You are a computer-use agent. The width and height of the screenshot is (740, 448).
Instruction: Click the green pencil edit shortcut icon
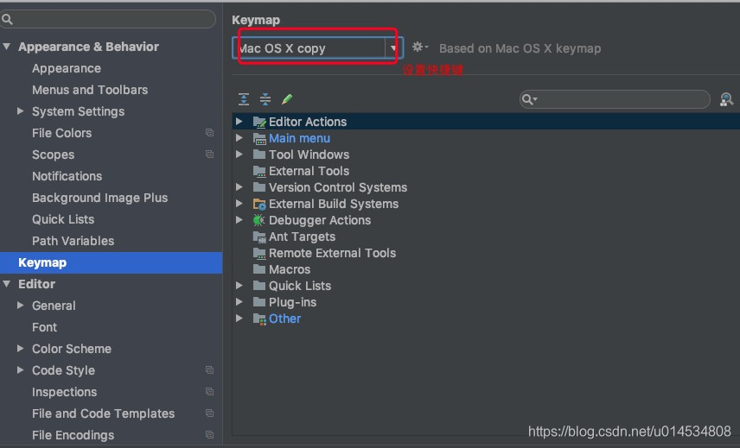click(287, 100)
